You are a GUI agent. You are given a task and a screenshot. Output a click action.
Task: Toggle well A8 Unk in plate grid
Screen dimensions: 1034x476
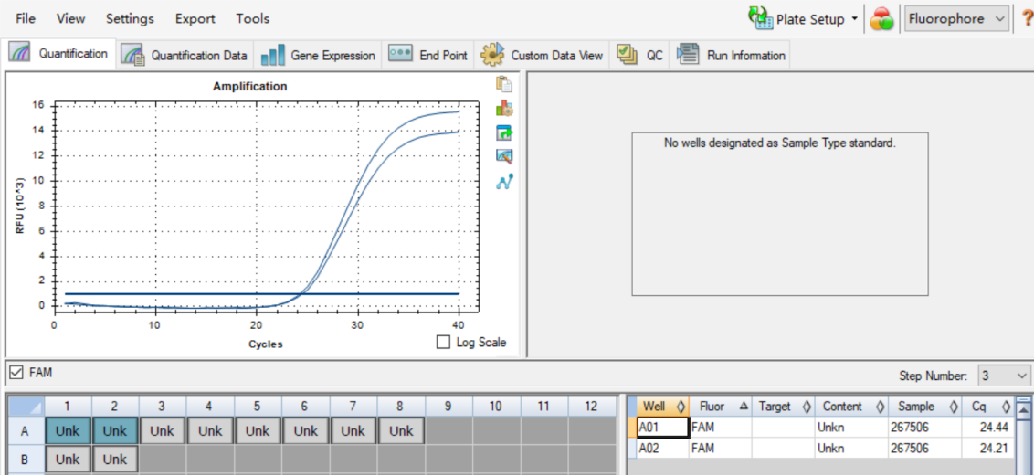coord(401,431)
